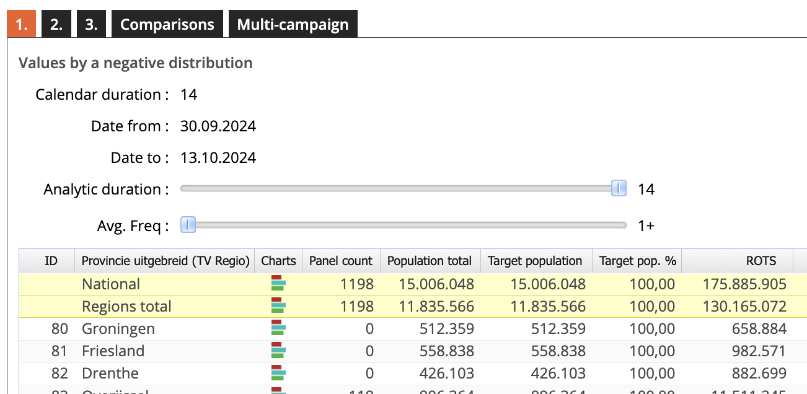Open the Comparisons tab
This screenshot has width=807, height=394.
167,25
